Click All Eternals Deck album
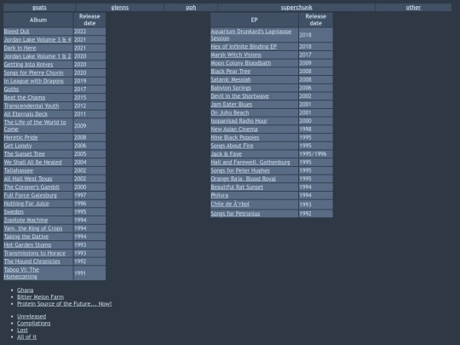460x345 pixels. tap(26, 114)
